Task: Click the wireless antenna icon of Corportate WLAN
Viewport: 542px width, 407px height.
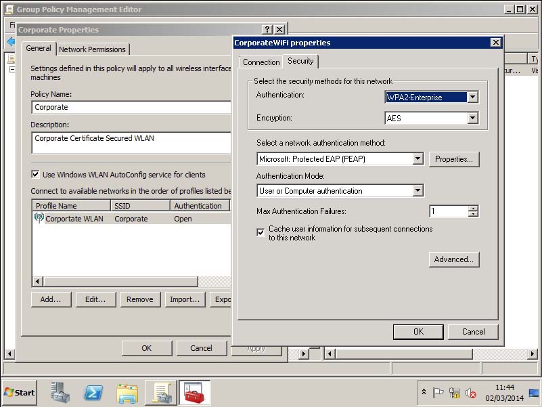Action: (39, 218)
